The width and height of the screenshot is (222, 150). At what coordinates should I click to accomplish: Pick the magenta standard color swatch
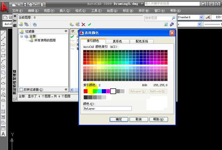point(108,91)
